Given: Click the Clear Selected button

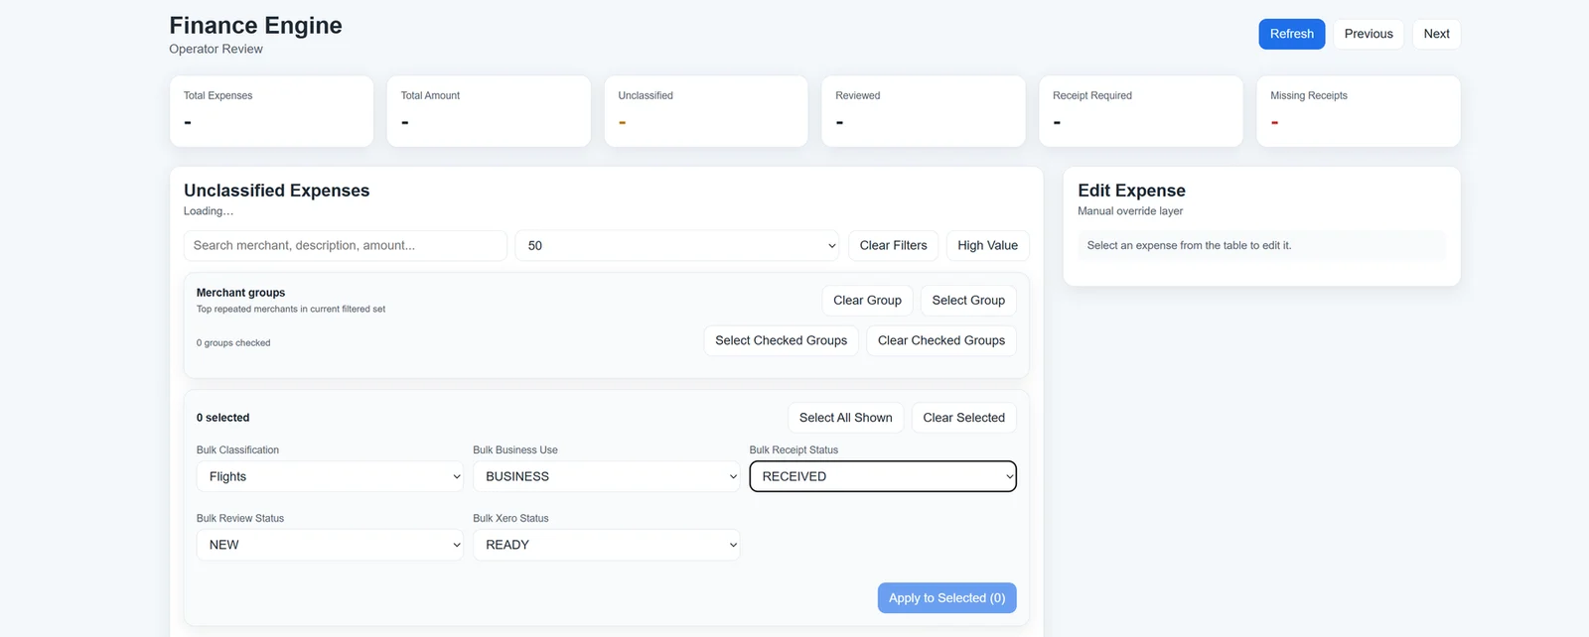Looking at the screenshot, I should coord(963,418).
